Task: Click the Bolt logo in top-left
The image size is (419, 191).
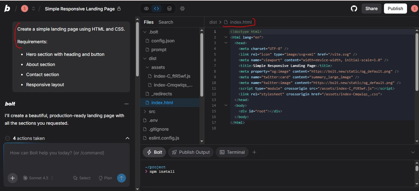Action: [x=7, y=9]
